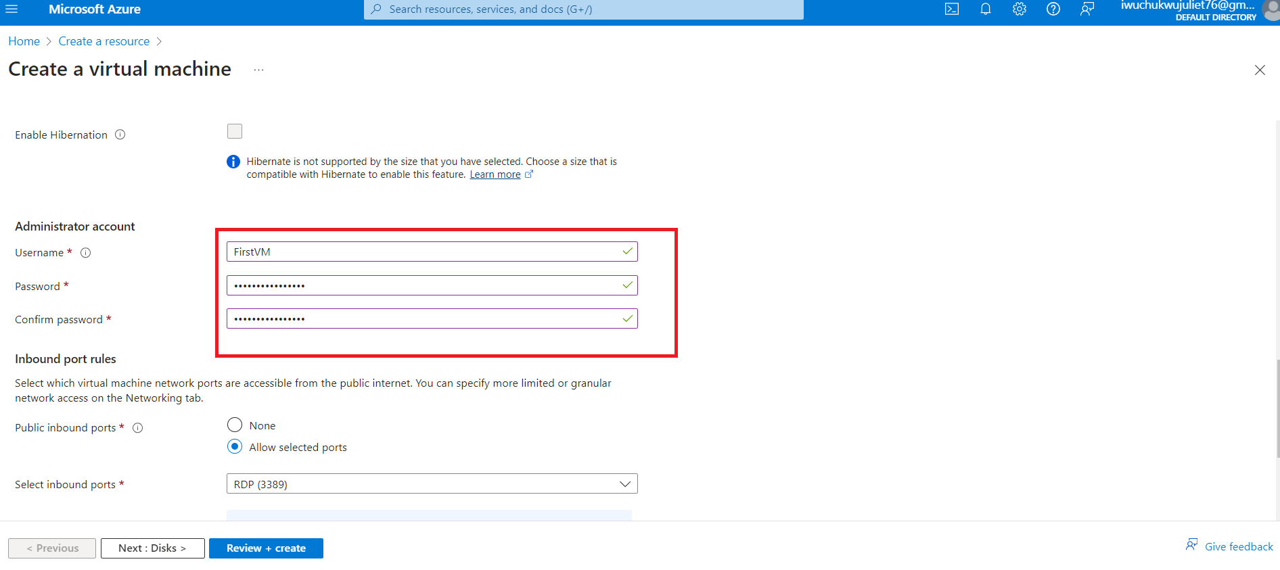Select the None inbound ports option
1280x570 pixels.
235,425
